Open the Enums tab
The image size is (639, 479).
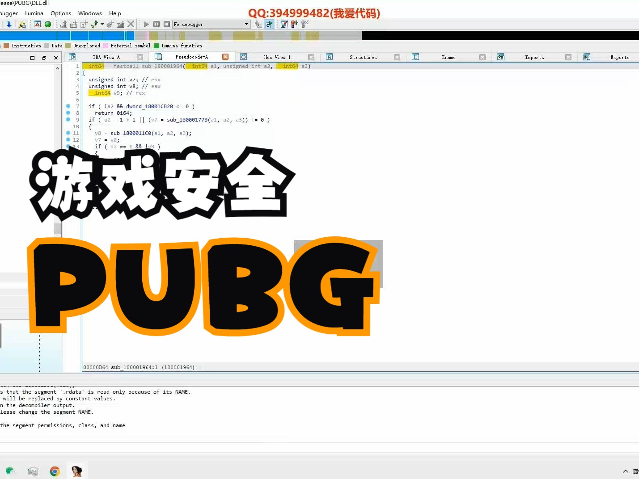click(x=449, y=57)
